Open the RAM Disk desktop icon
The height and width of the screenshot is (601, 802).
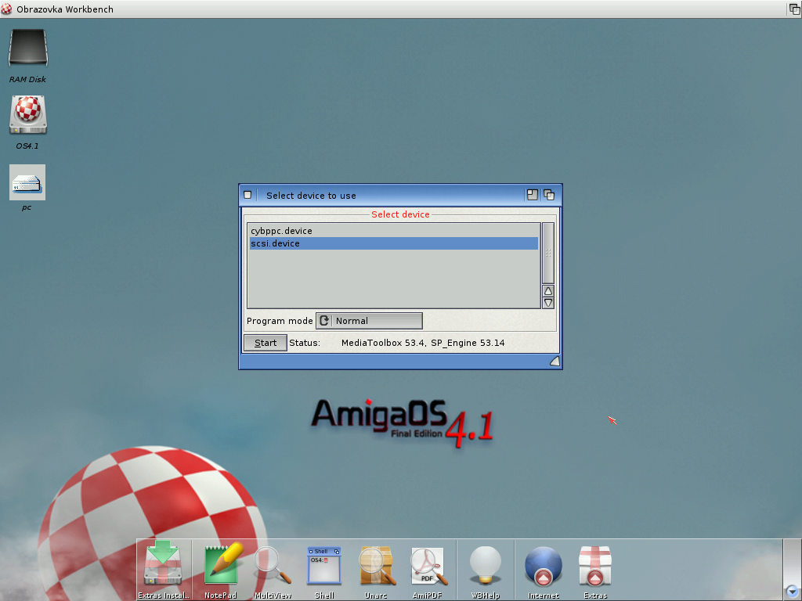(28, 49)
